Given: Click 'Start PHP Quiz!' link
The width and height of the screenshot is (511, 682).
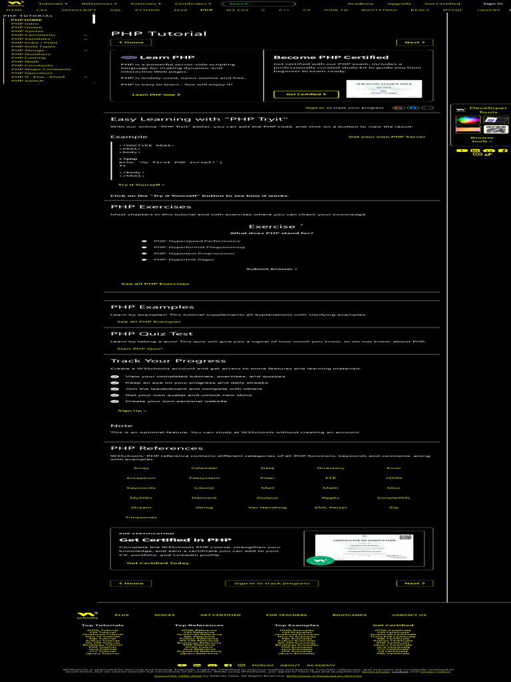Looking at the screenshot, I should click(x=140, y=348).
